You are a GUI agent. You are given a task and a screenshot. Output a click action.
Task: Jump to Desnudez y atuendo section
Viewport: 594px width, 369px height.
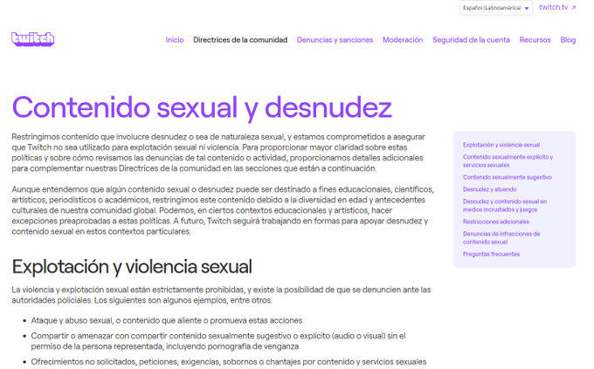(x=489, y=189)
